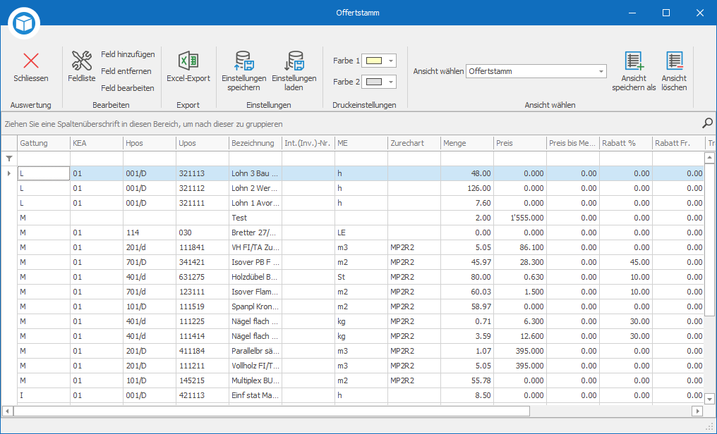Click the filter row funnel icon
Image resolution: width=717 pixels, height=434 pixels.
point(9,159)
